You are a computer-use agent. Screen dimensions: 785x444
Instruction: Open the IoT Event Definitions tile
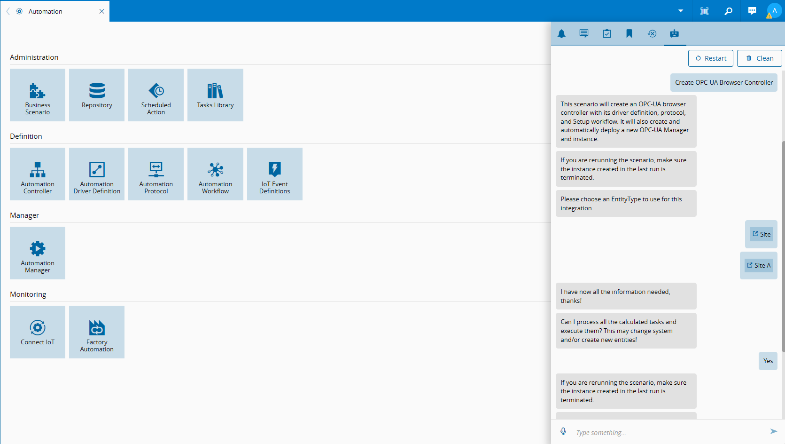point(275,174)
